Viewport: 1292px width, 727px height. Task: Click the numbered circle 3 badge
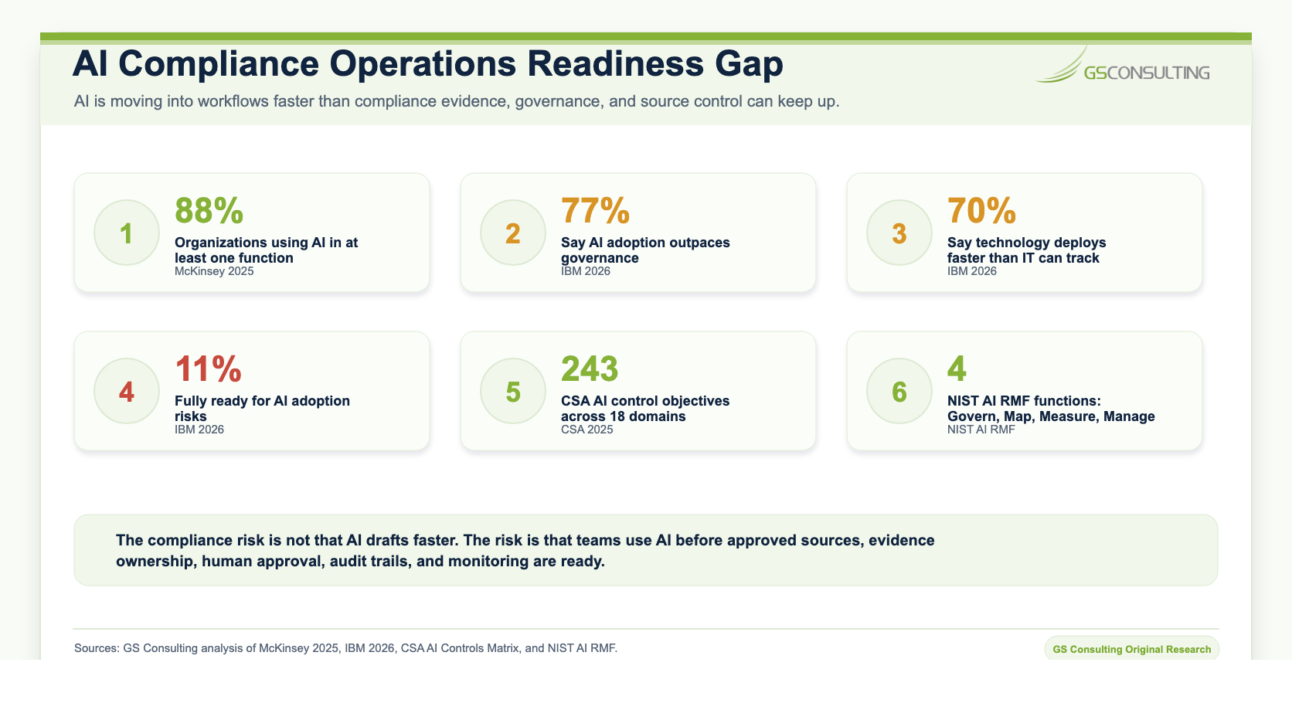[x=899, y=233]
